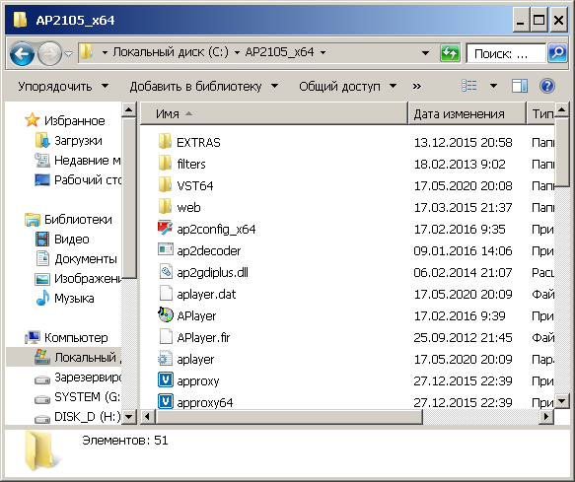Click the web folder icon
This screenshot has height=482, width=575.
(165, 206)
